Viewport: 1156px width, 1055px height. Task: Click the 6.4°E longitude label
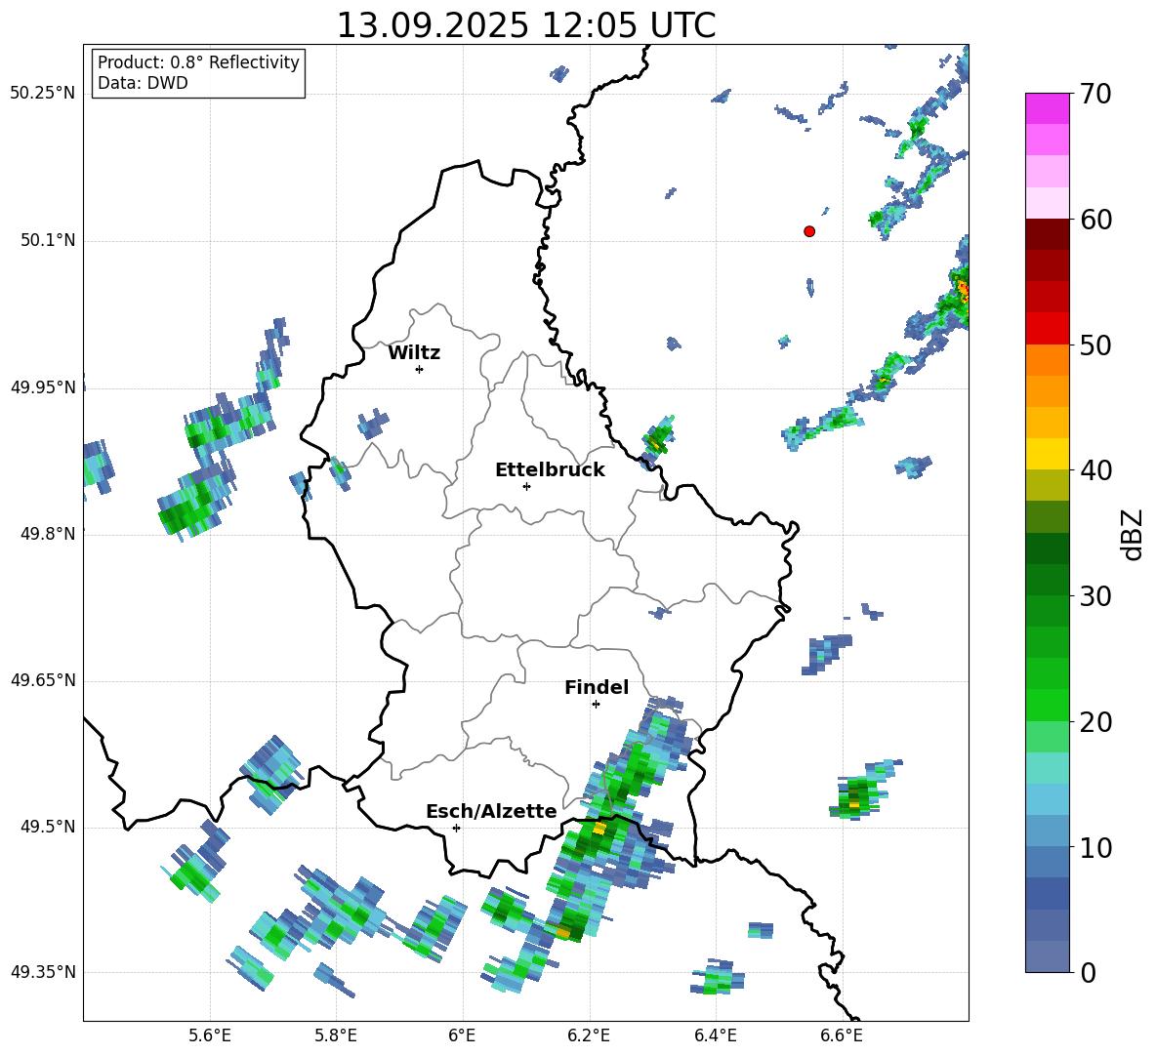(x=715, y=1035)
